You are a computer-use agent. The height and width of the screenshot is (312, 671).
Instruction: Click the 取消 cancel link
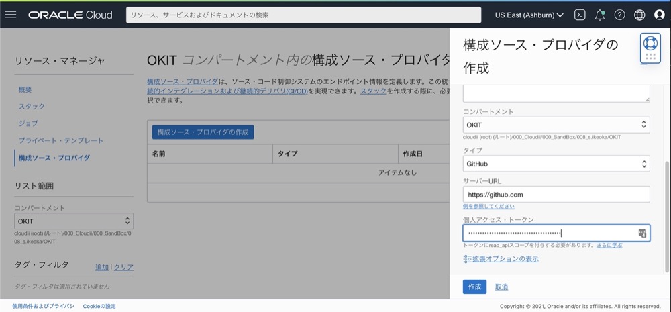tap(501, 287)
